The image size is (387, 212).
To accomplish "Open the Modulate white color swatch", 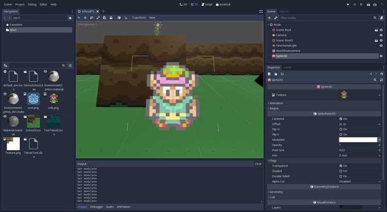I will coord(358,139).
